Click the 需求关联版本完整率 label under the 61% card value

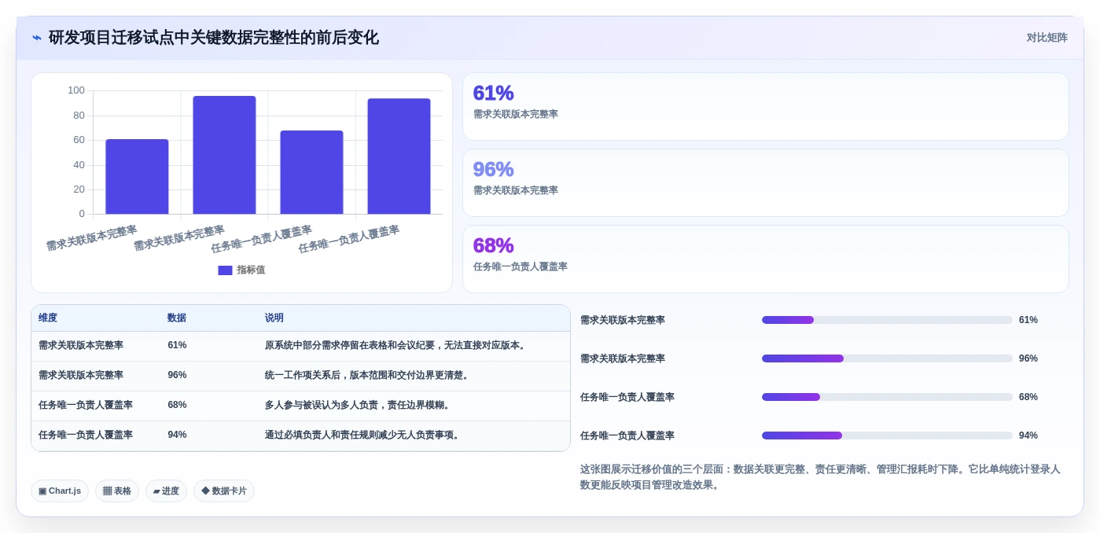pyautogui.click(x=515, y=114)
